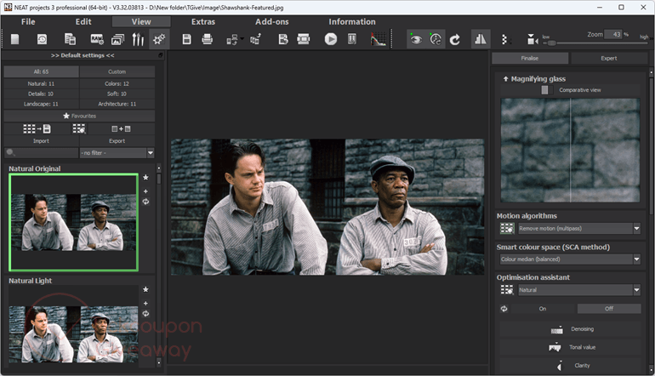Select the Landscape: 11 category
The height and width of the screenshot is (376, 655).
(x=41, y=104)
